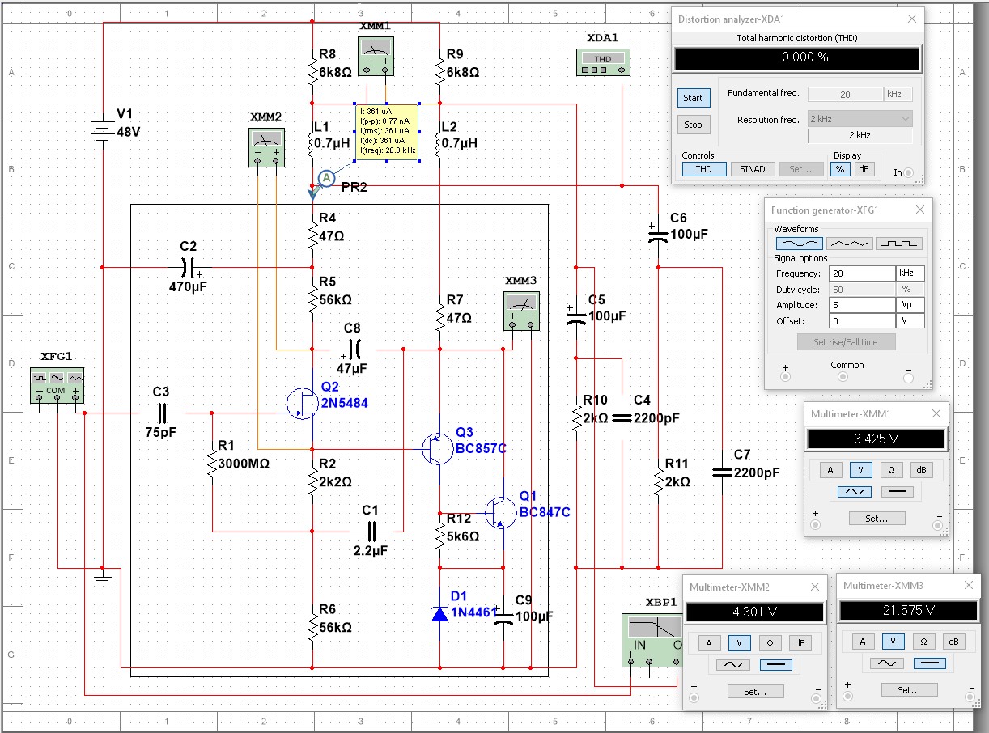Viewport: 989px width, 733px height.
Task: Select the triangle waveform in Function generator
Action: coord(849,243)
